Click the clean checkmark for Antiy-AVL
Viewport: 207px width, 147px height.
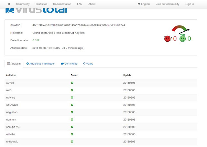pyautogui.click(x=72, y=142)
